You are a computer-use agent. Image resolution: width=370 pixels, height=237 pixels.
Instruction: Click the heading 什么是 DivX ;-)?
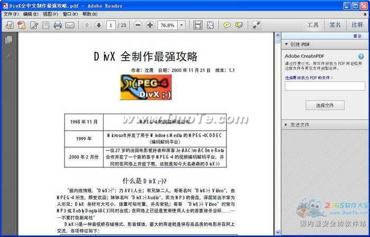click(x=145, y=181)
